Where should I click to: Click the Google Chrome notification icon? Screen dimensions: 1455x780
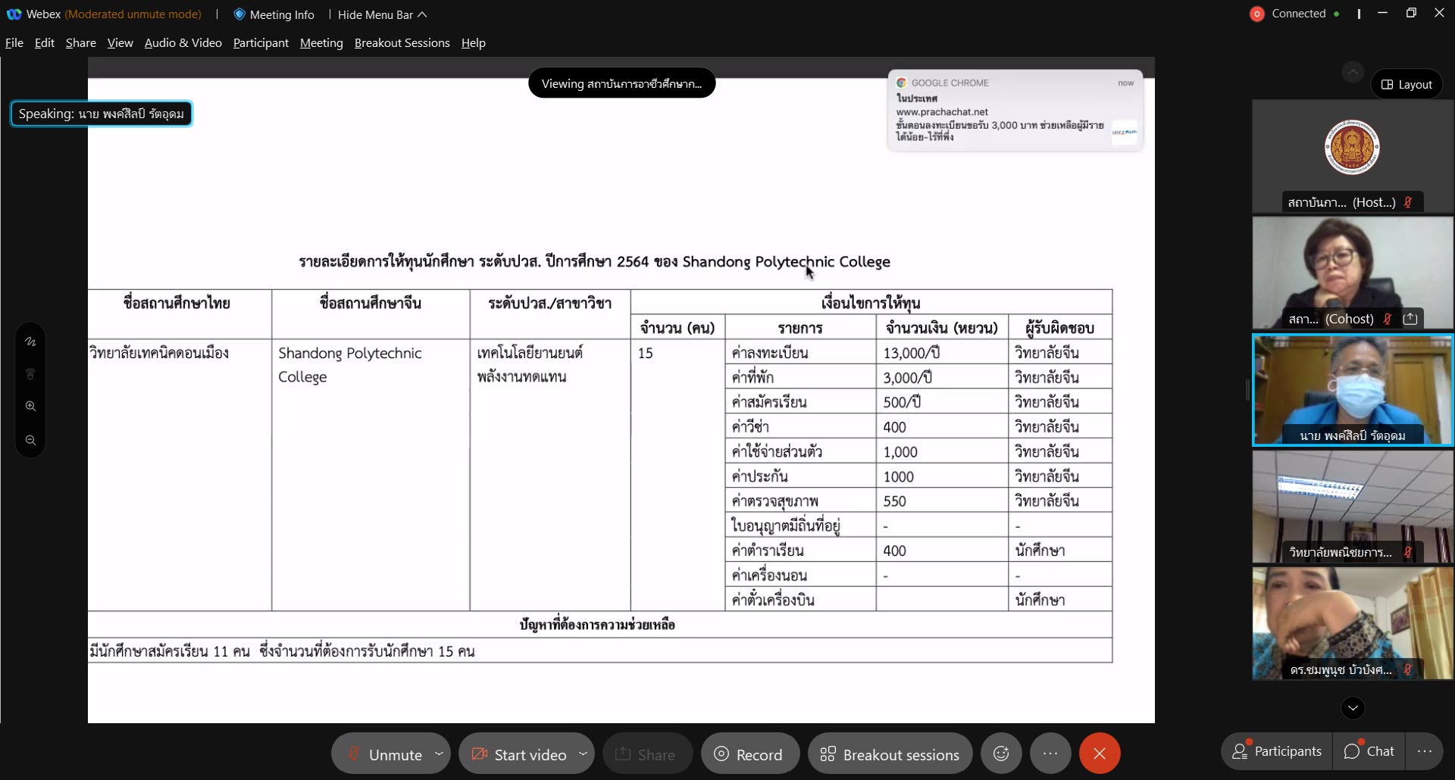coord(901,83)
